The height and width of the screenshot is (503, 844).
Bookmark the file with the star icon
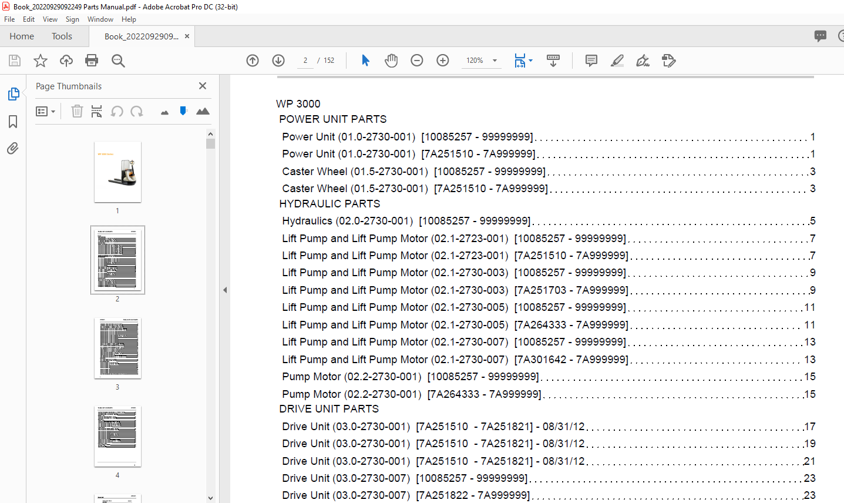click(41, 61)
